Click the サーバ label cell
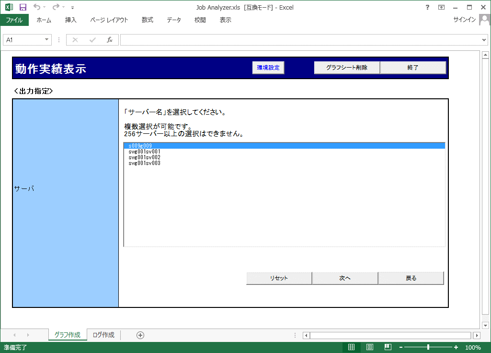Viewport: 491px width, 353px height. pyautogui.click(x=66, y=203)
